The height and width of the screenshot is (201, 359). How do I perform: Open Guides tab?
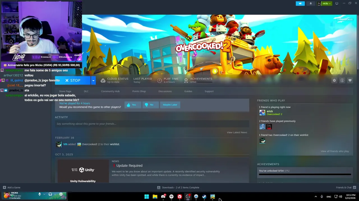coord(188,91)
